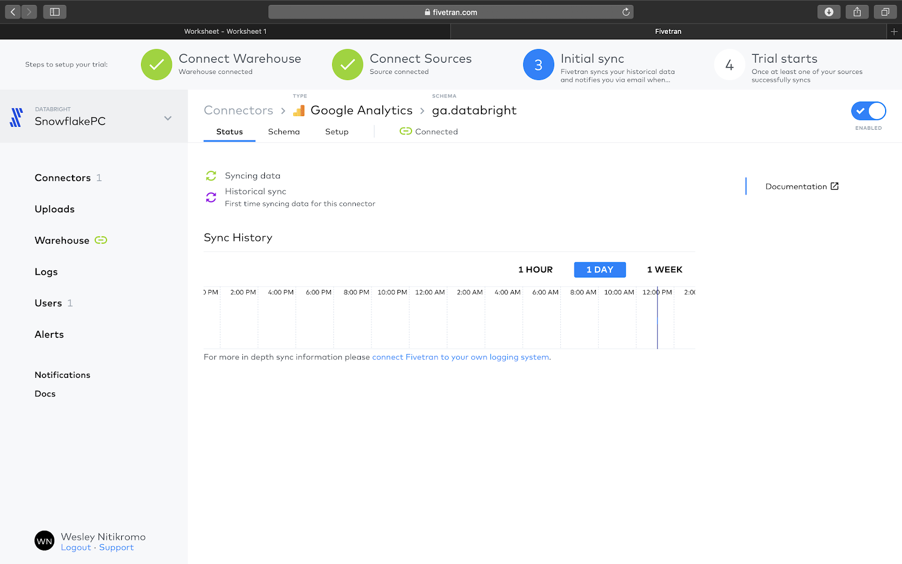This screenshot has width=902, height=564.
Task: Click the Support link
Action: point(117,548)
